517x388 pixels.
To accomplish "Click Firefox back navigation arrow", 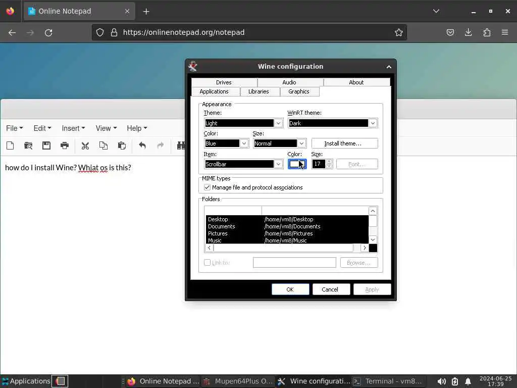I will pyautogui.click(x=12, y=32).
